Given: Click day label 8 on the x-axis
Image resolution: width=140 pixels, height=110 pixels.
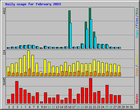Looking at the screenshot, I should pyautogui.click(x=38, y=107).
